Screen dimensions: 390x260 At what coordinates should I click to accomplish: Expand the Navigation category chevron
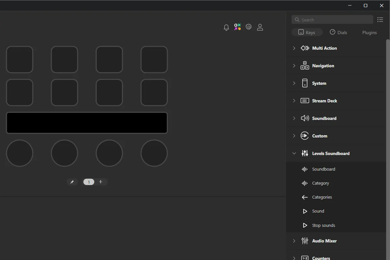(x=294, y=66)
